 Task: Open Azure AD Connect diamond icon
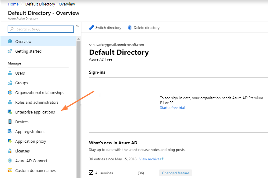pyautogui.click(x=10, y=161)
